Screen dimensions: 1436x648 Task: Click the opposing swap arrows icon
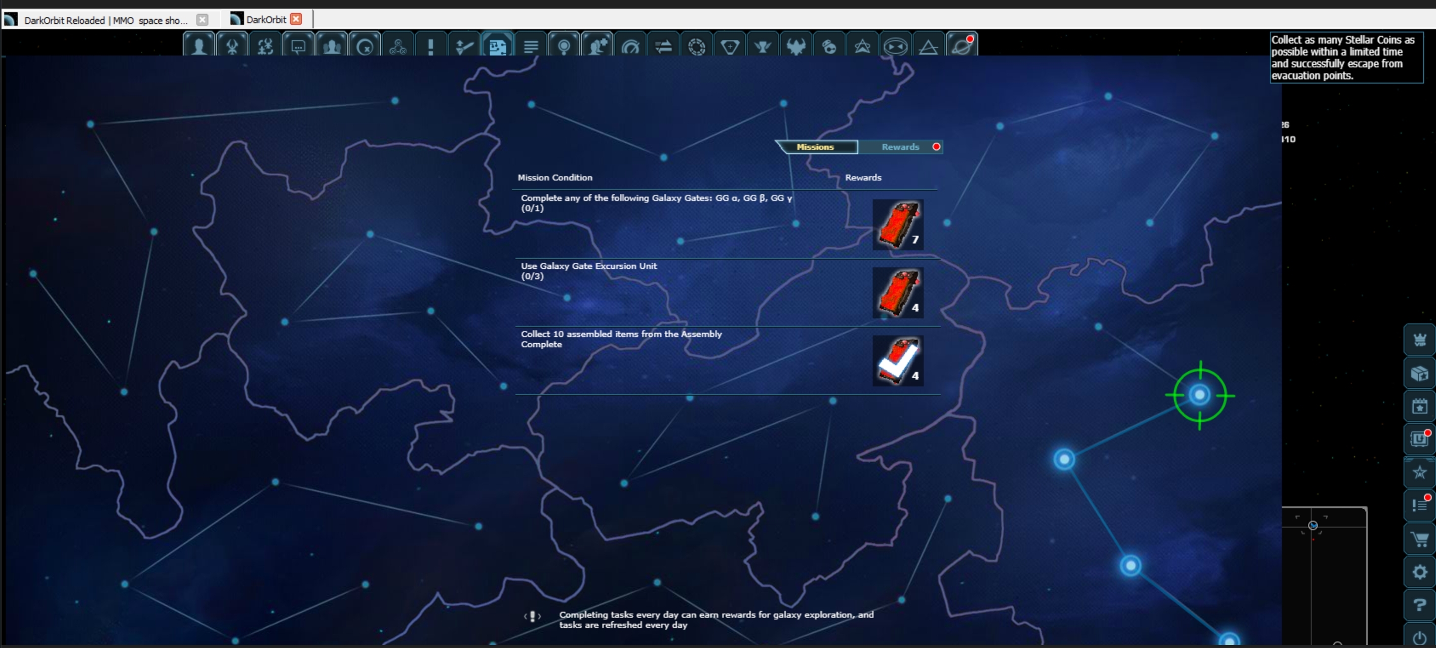(x=663, y=45)
